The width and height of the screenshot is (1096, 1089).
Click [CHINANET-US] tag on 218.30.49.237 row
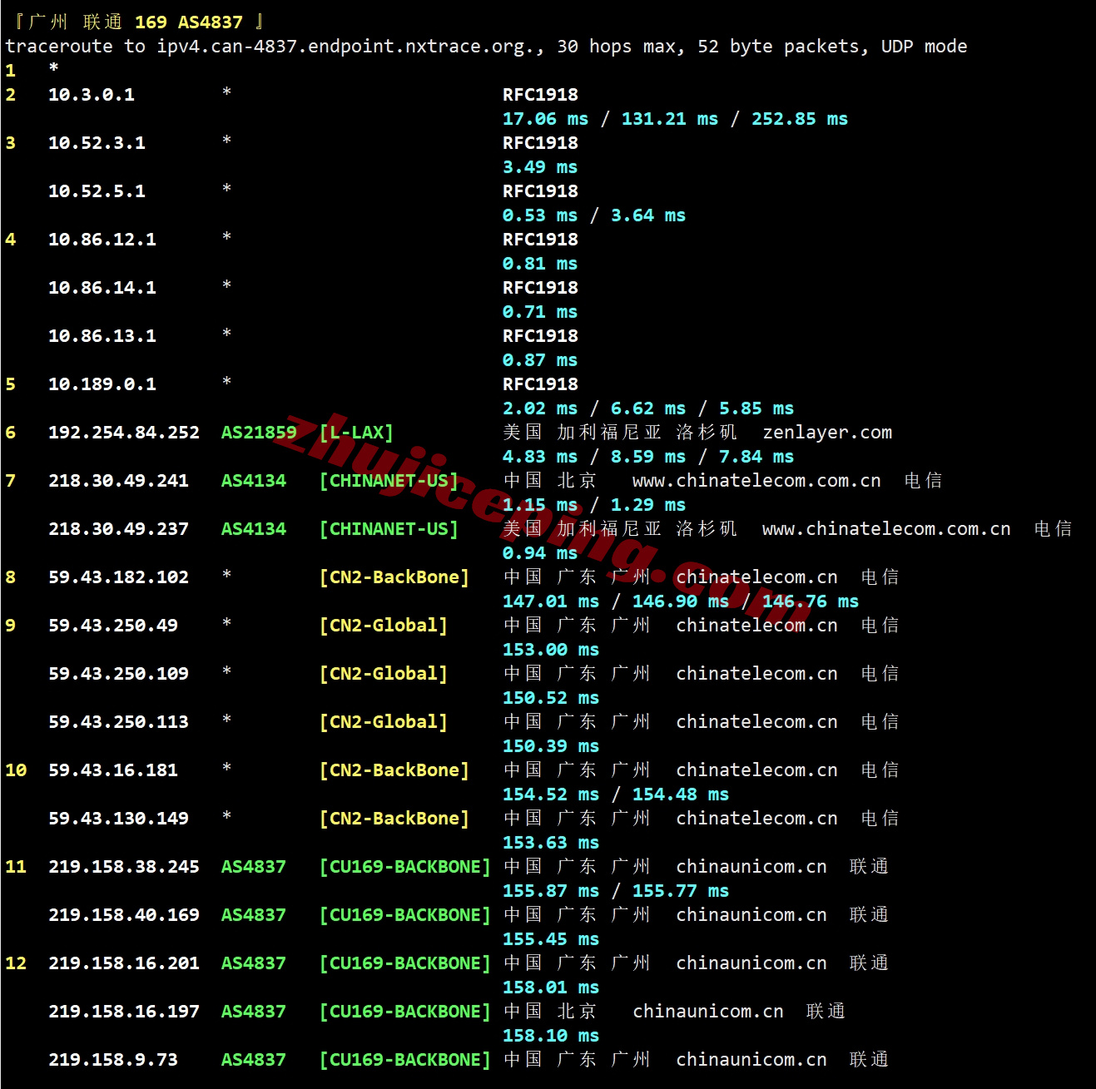pyautogui.click(x=389, y=529)
